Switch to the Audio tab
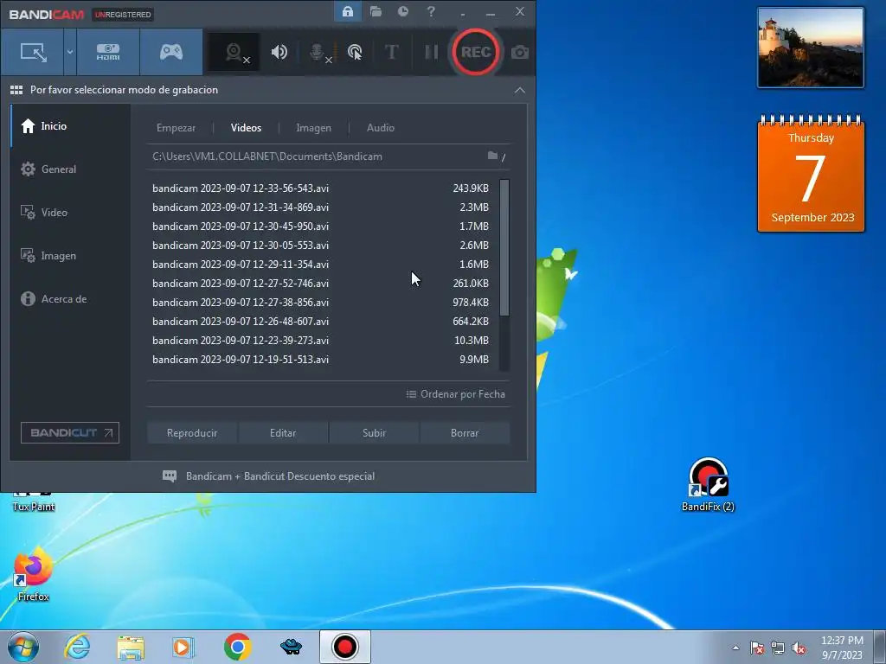Screen dimensions: 886x664 pos(381,128)
